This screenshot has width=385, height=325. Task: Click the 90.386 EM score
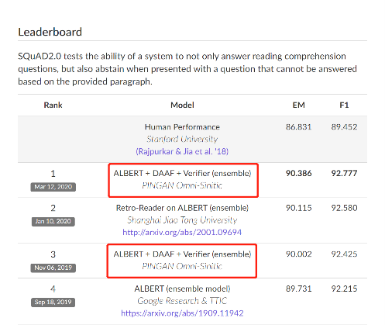(x=299, y=173)
